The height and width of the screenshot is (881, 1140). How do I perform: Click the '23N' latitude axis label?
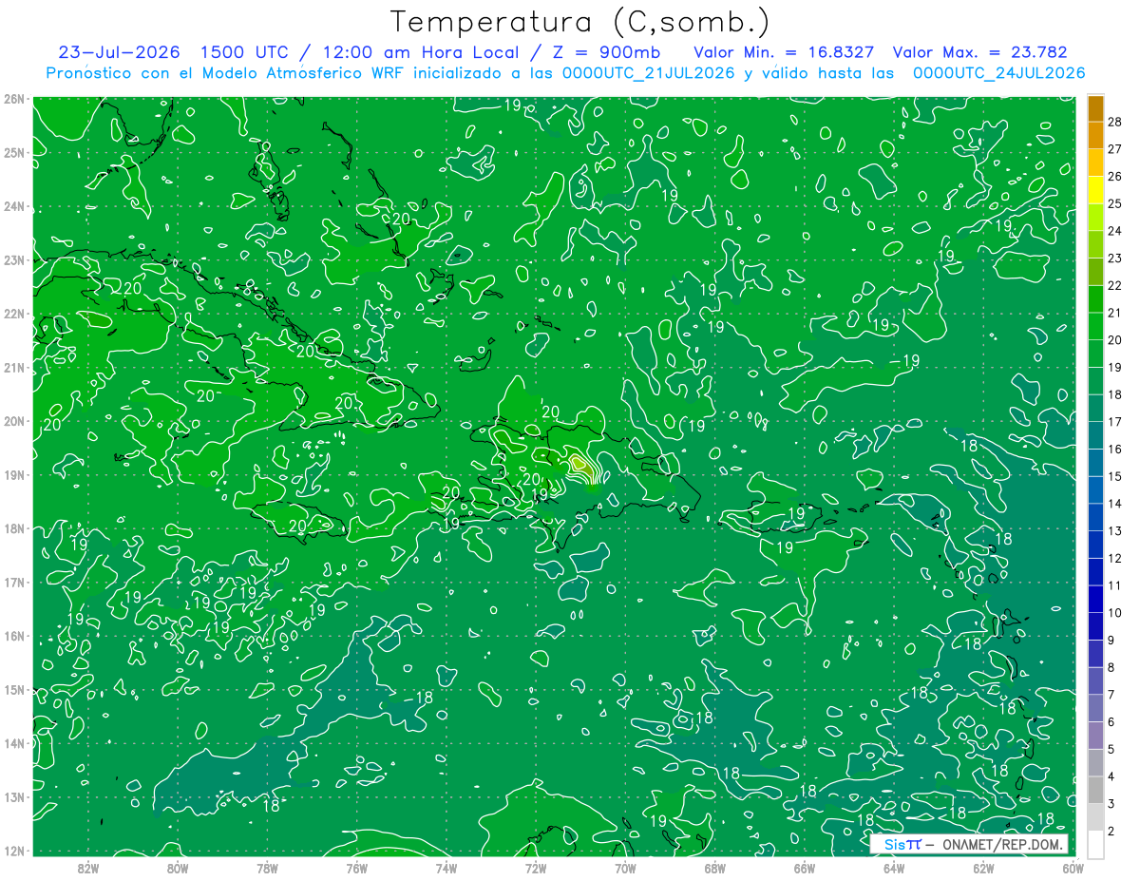[x=13, y=260]
